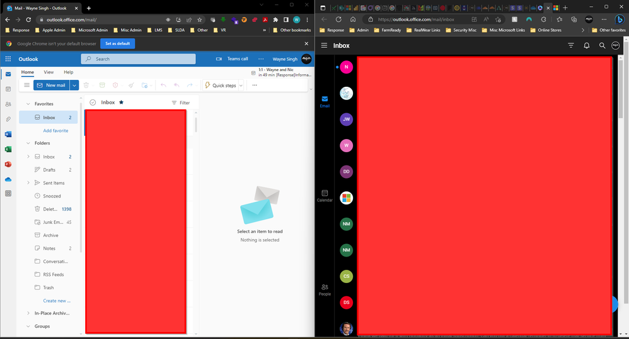Screen dimensions: 629x339
Task: Click the Archive icon in ribbon
Action: pos(102,86)
